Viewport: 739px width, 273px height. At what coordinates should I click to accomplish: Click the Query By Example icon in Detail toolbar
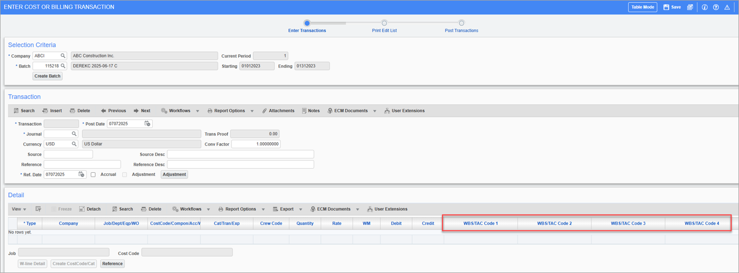click(x=38, y=209)
